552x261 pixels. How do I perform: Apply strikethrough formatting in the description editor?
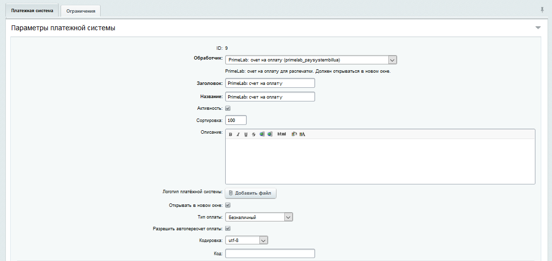[254, 134]
